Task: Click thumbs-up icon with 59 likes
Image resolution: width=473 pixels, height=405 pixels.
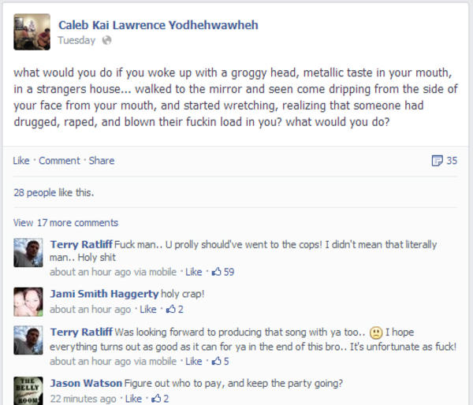Action: 216,272
